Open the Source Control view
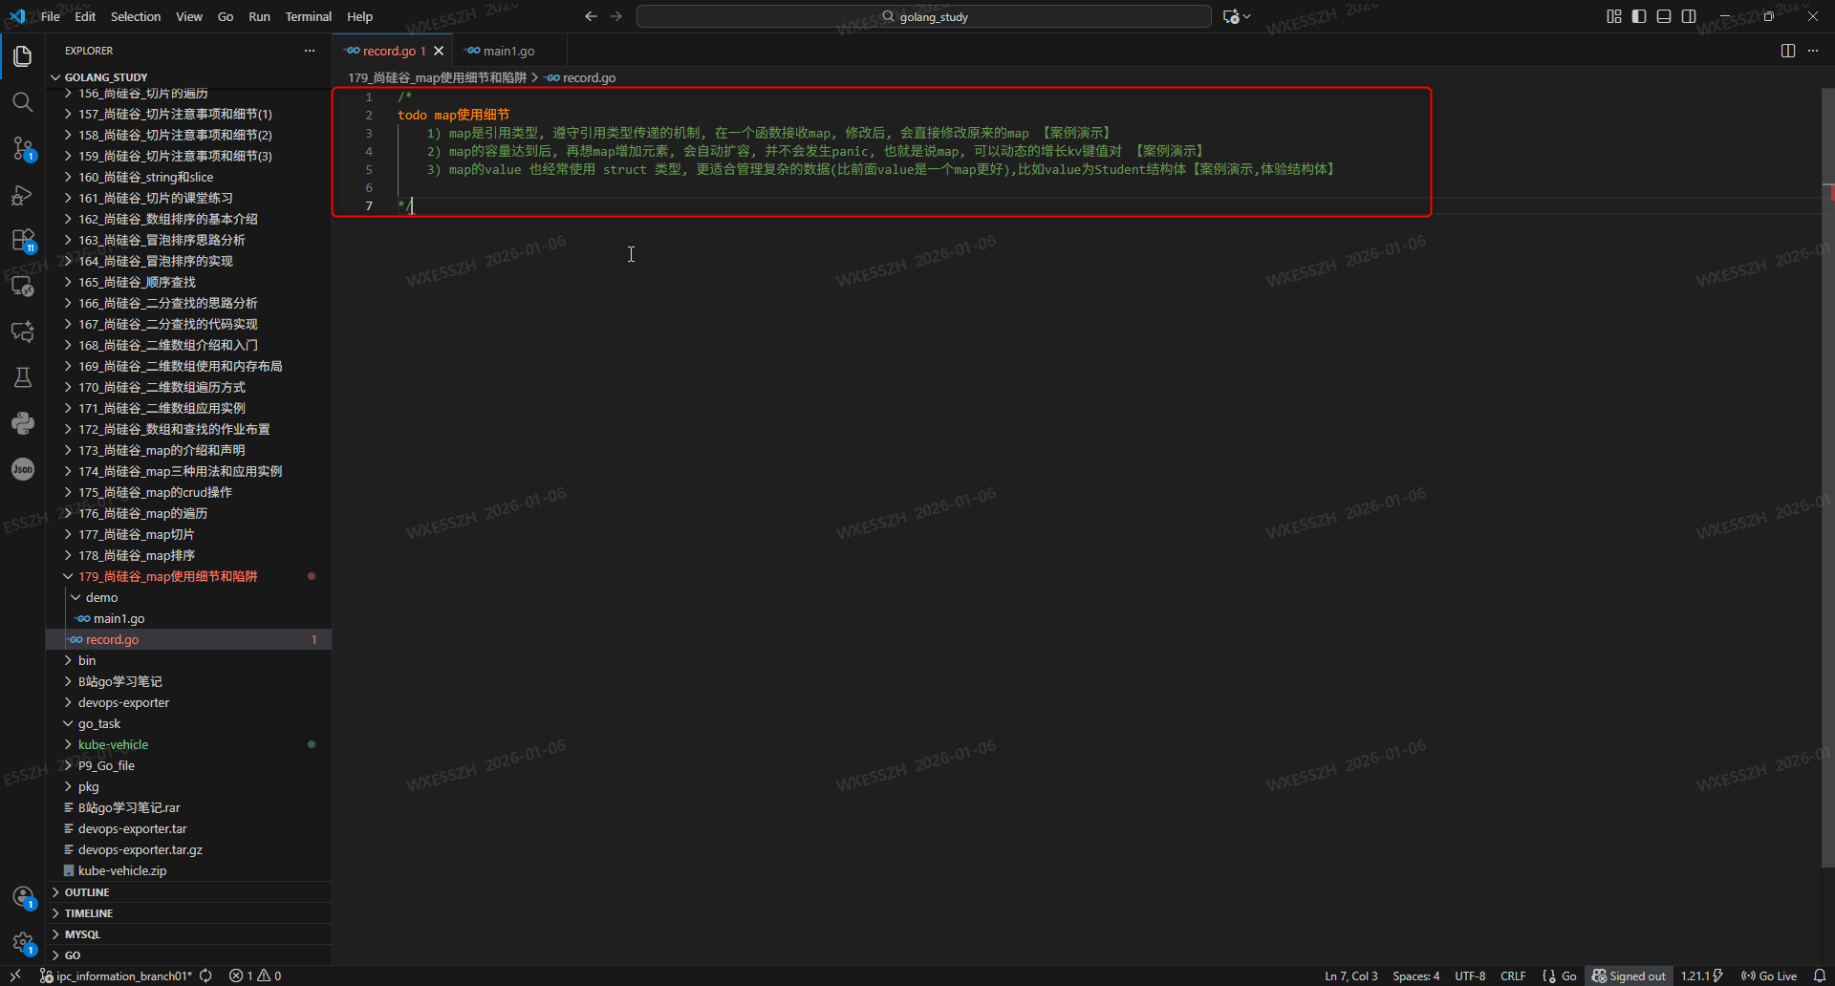 pyautogui.click(x=23, y=148)
